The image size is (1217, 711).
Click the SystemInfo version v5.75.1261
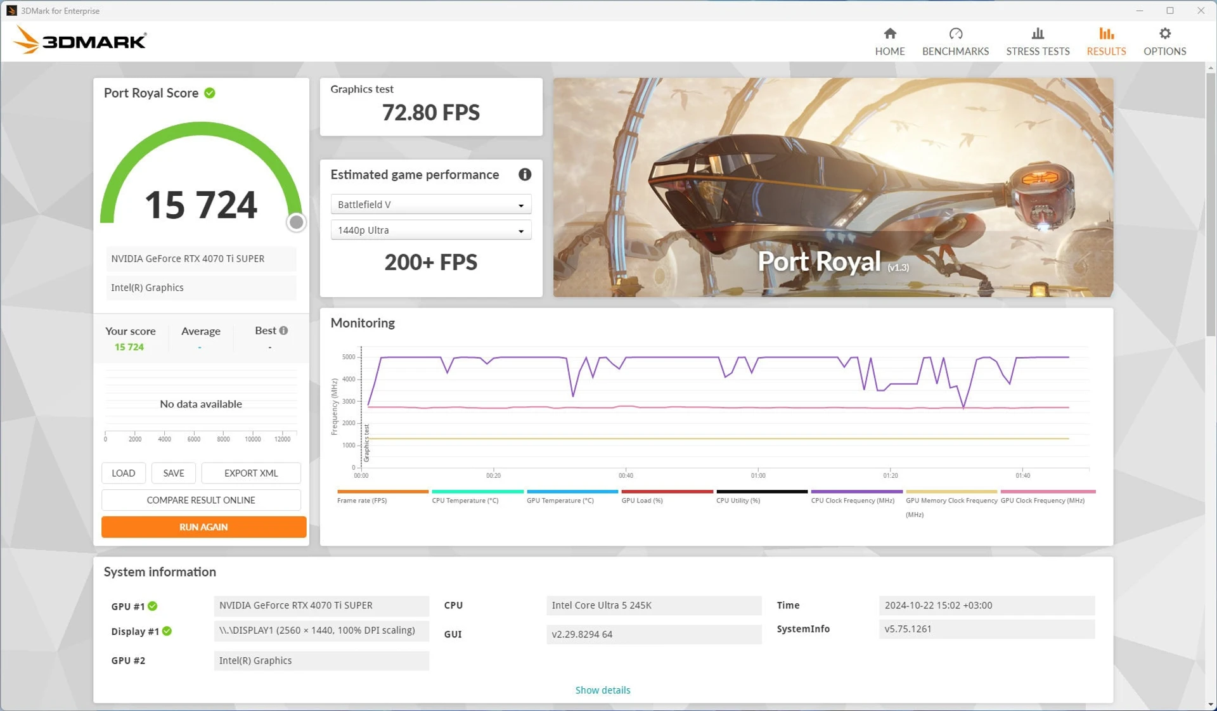[x=986, y=629]
